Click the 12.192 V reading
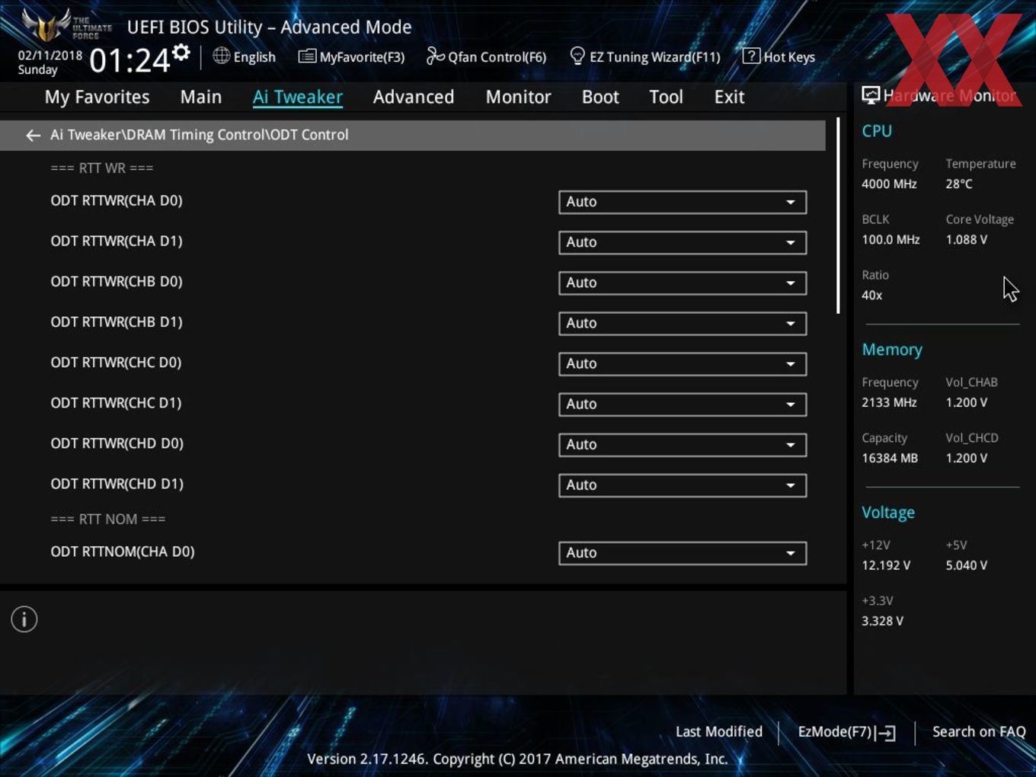 coord(886,565)
